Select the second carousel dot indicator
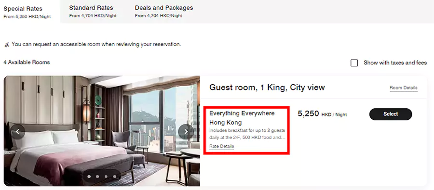Viewport: 434px width, 190px height. pyautogui.click(x=97, y=177)
